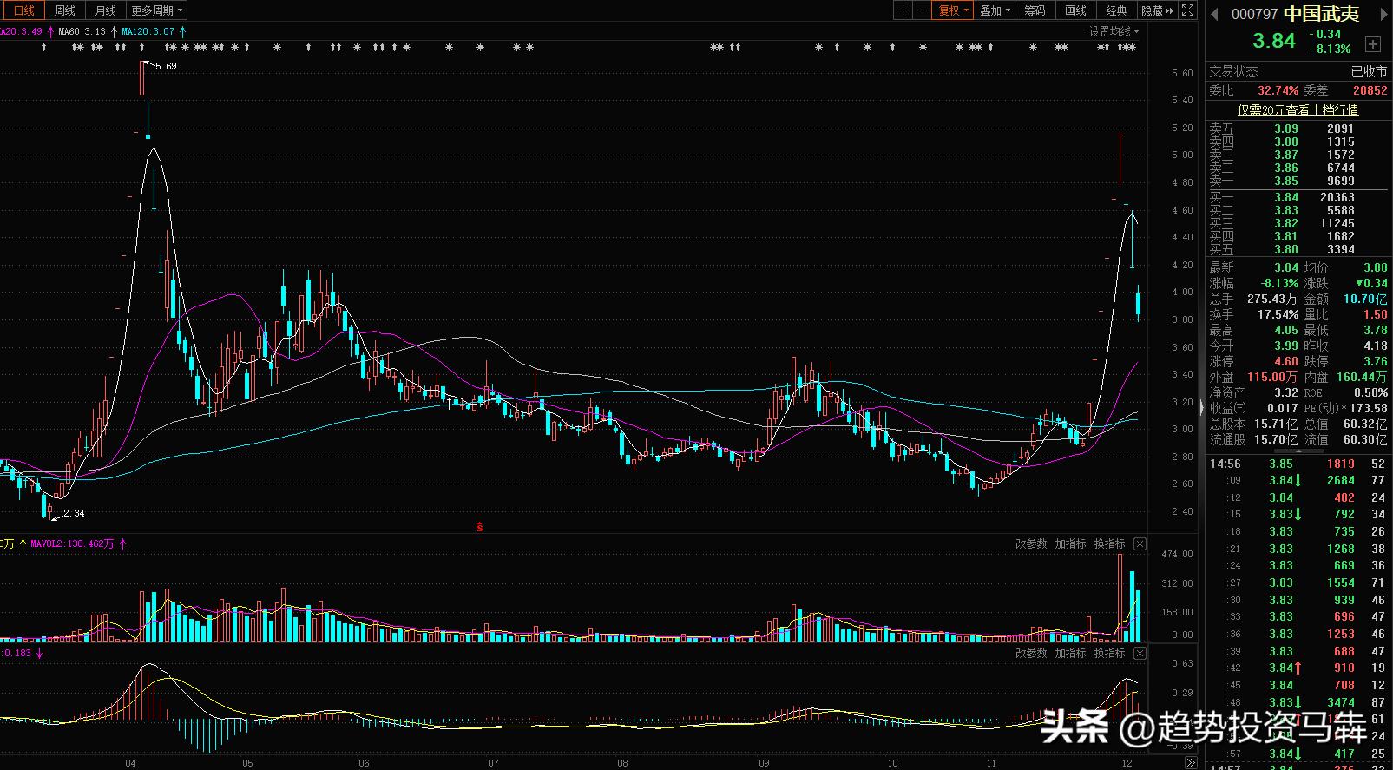Add 中国武夷 to watchlist with plus box
The height and width of the screenshot is (770, 1393).
click(x=1372, y=43)
